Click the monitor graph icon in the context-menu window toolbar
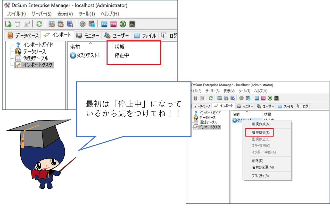 pos(276,98)
